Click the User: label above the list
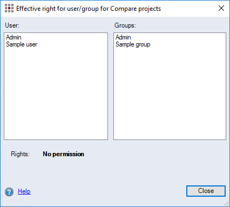Viewport: 230px width, 207px height. pyautogui.click(x=12, y=25)
